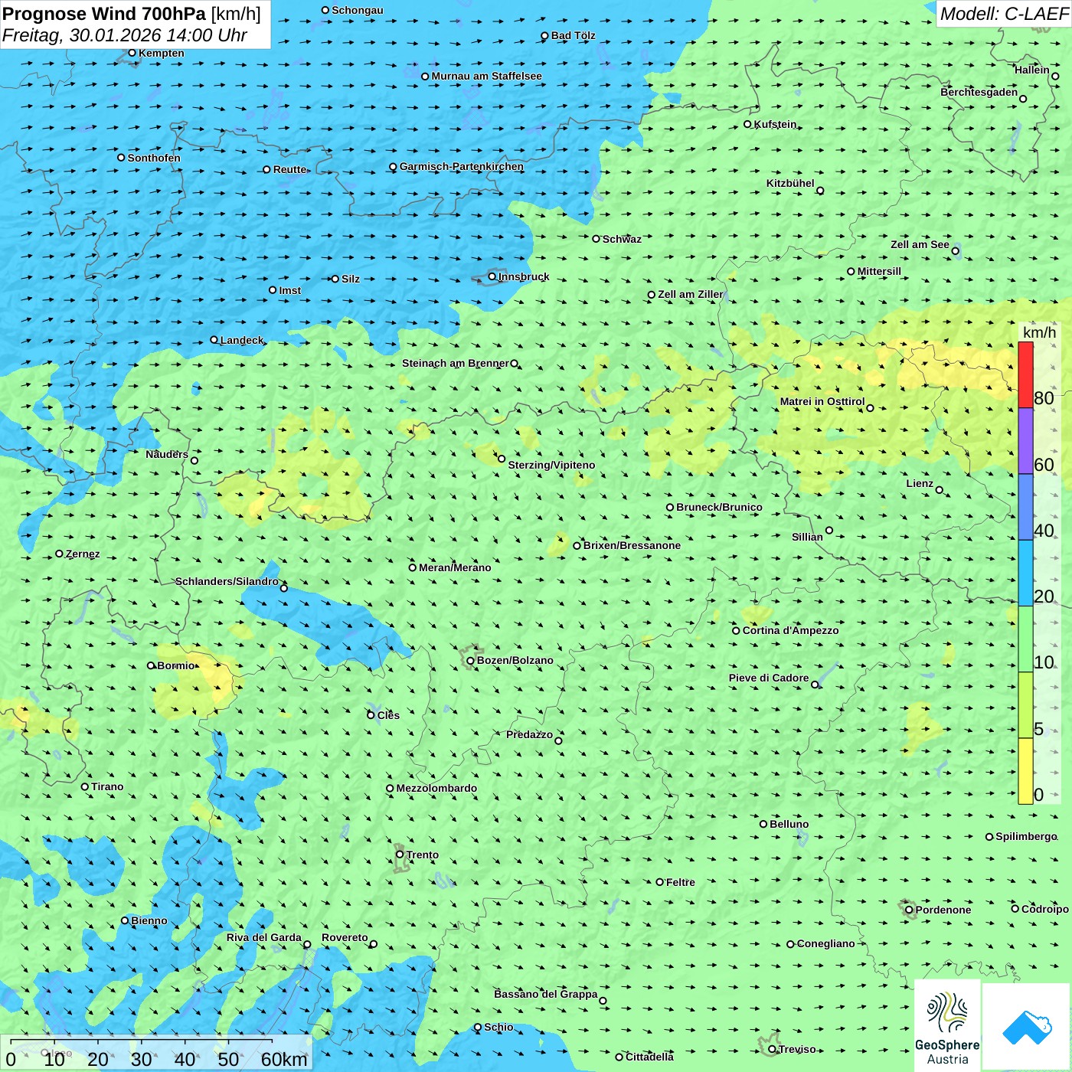Click the Pordenone city label
The image size is (1072, 1072).
pos(943,910)
